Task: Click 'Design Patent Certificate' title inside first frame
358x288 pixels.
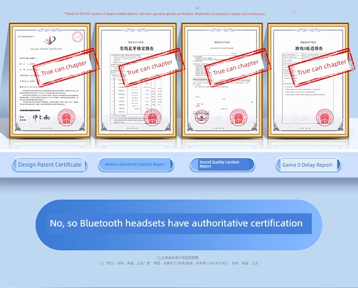Action: pyautogui.click(x=46, y=49)
